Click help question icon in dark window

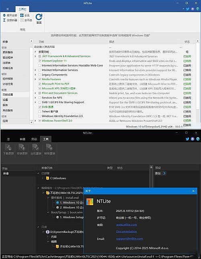198,139
